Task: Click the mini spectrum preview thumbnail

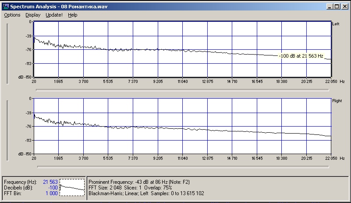Action: [x=72, y=187]
